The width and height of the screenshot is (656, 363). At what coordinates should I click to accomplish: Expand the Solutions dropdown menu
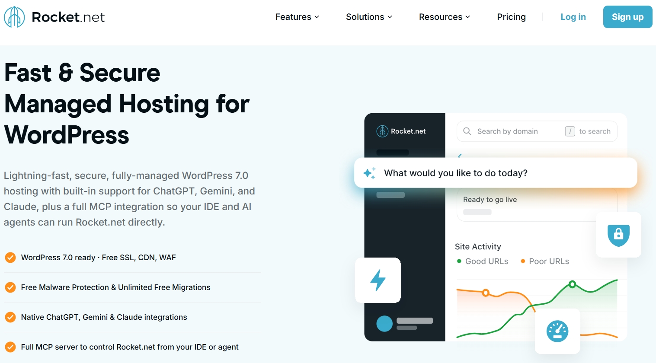pyautogui.click(x=369, y=17)
